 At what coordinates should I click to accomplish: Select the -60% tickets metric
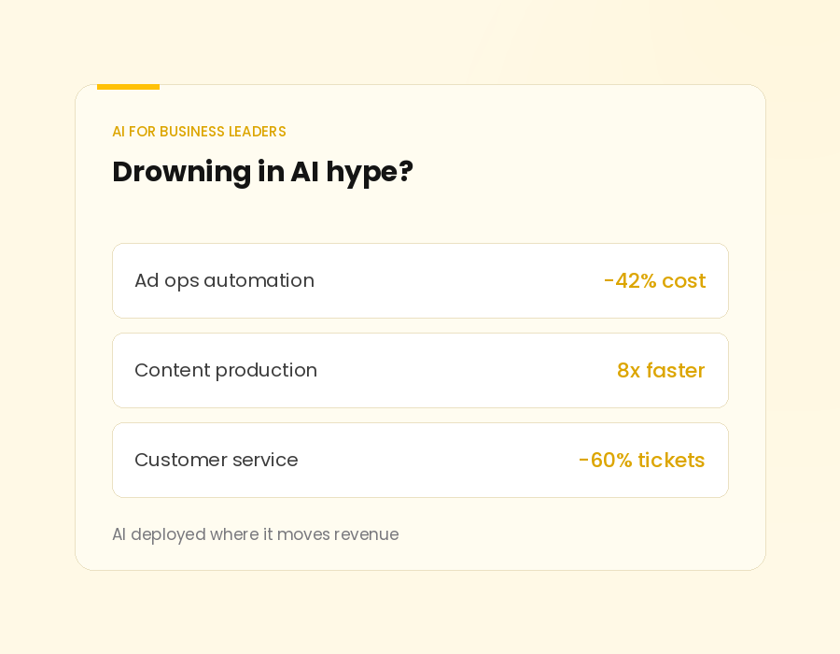coord(642,460)
